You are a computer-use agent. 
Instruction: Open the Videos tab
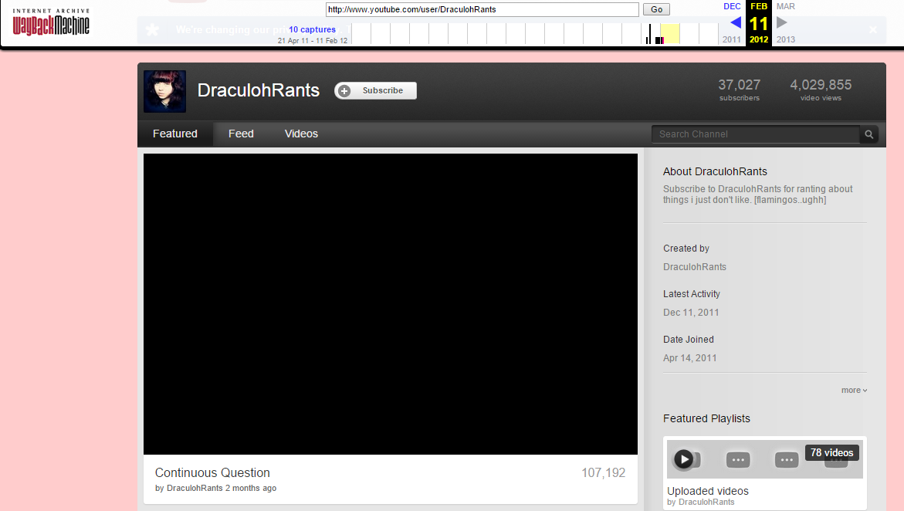click(301, 134)
